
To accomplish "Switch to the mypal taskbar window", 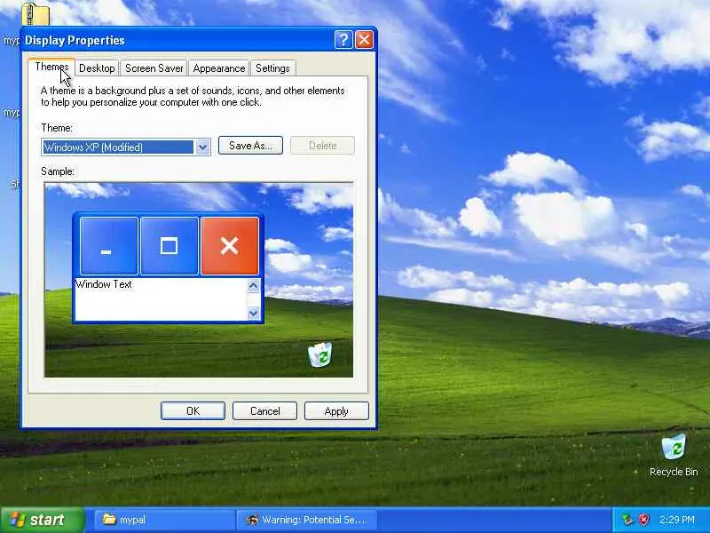I will (x=164, y=520).
